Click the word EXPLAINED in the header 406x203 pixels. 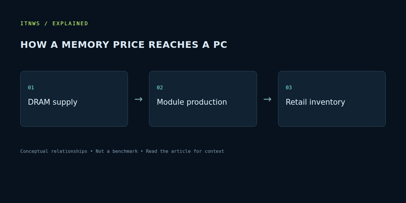point(70,23)
